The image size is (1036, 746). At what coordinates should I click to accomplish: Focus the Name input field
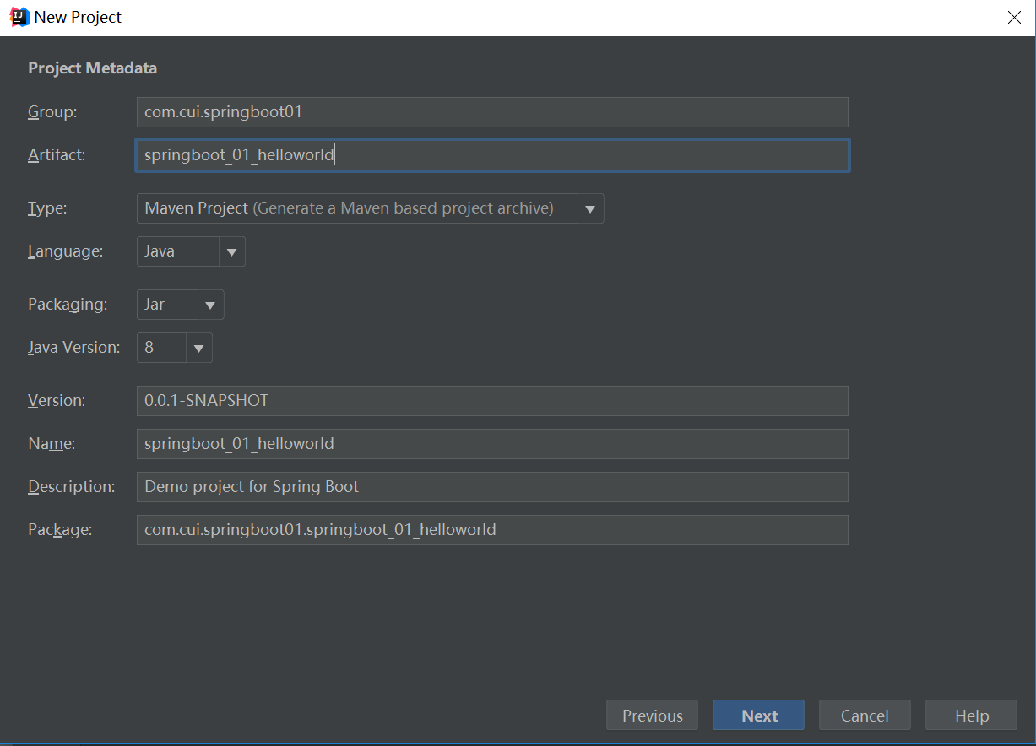tap(491, 444)
